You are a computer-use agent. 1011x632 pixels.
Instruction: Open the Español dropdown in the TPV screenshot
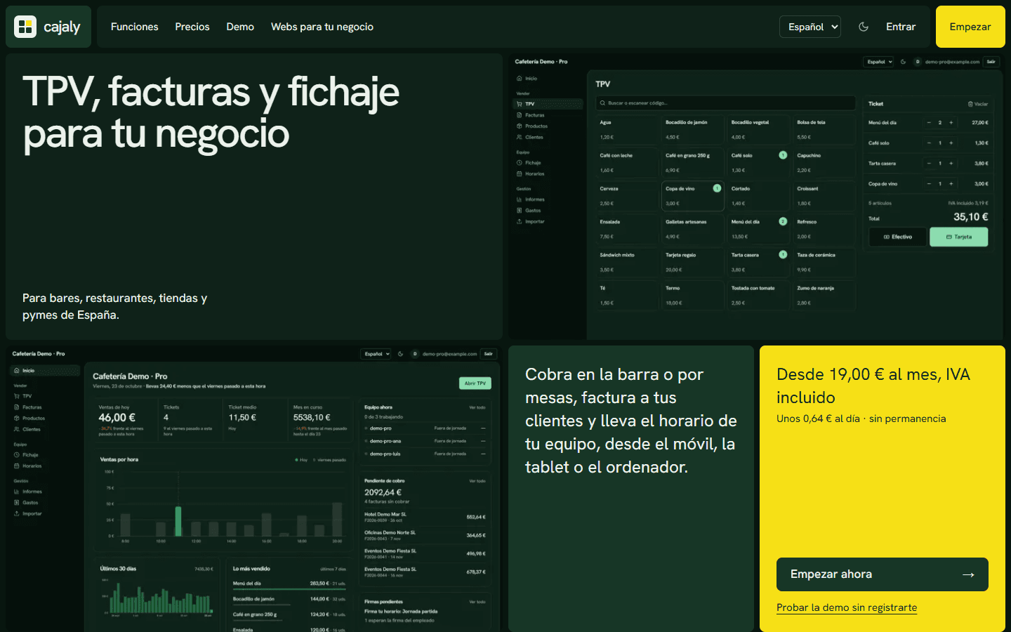point(879,62)
